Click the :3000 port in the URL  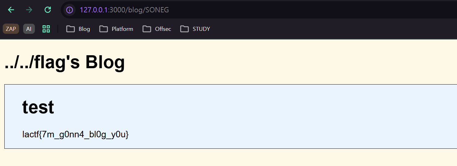[115, 10]
